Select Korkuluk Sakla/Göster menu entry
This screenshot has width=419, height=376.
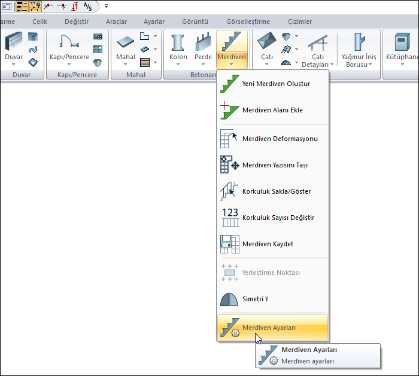coord(272,191)
